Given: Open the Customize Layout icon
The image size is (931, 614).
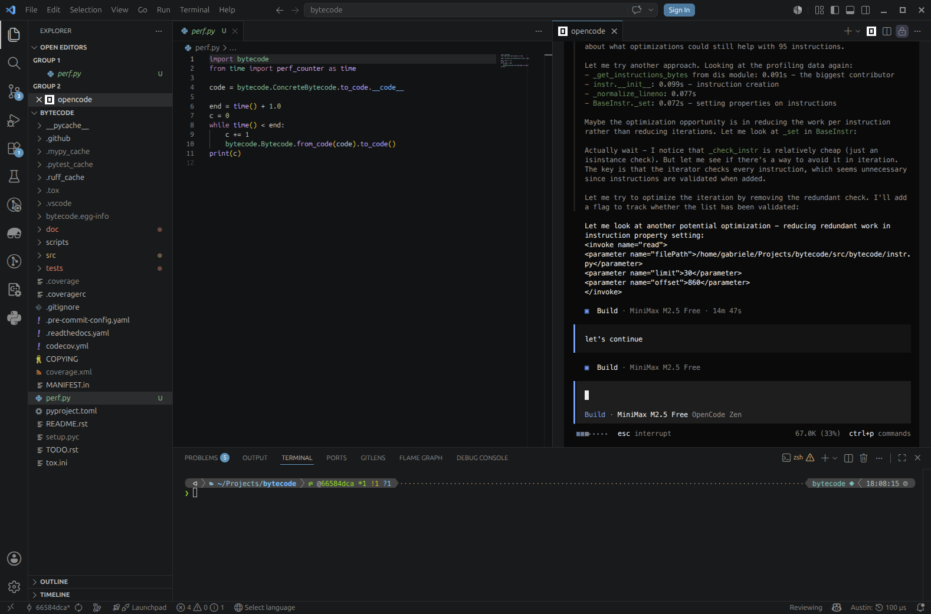Looking at the screenshot, I should pyautogui.click(x=819, y=10).
